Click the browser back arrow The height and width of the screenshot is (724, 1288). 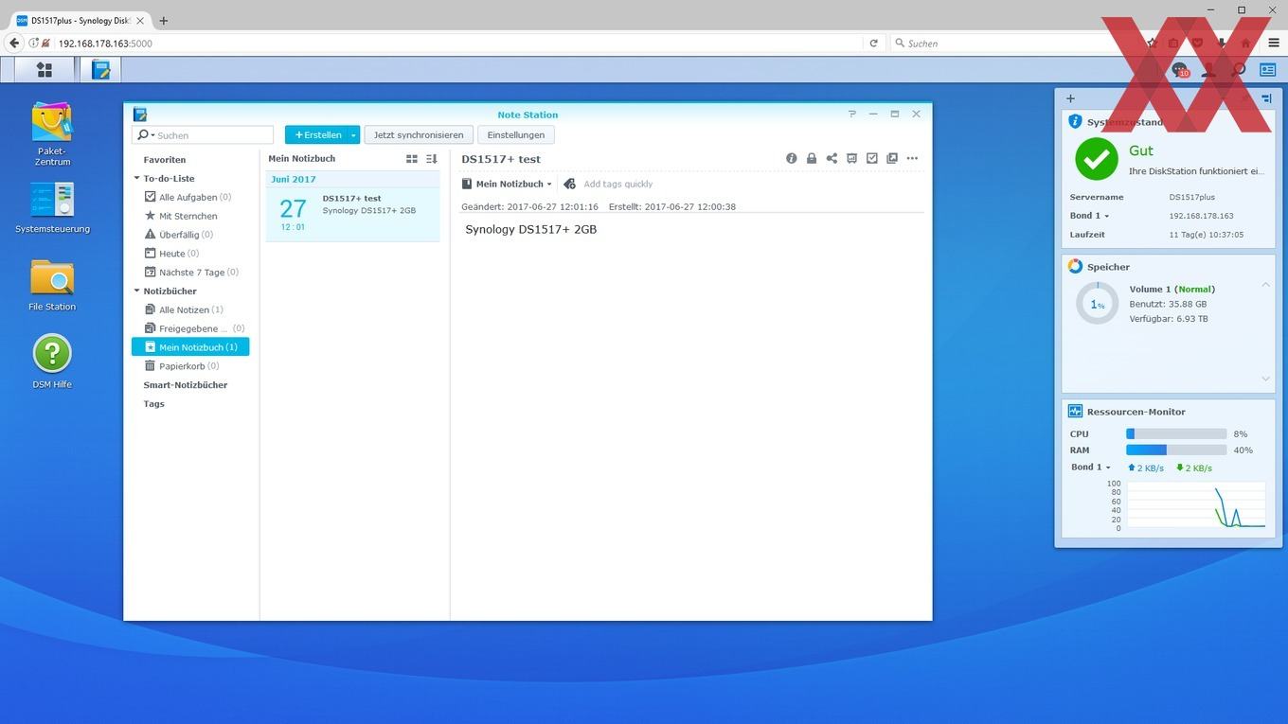[x=13, y=43]
